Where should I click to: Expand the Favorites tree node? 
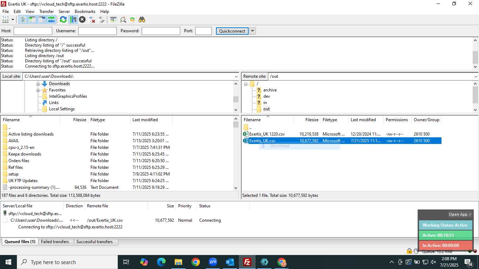pyautogui.click(x=38, y=90)
